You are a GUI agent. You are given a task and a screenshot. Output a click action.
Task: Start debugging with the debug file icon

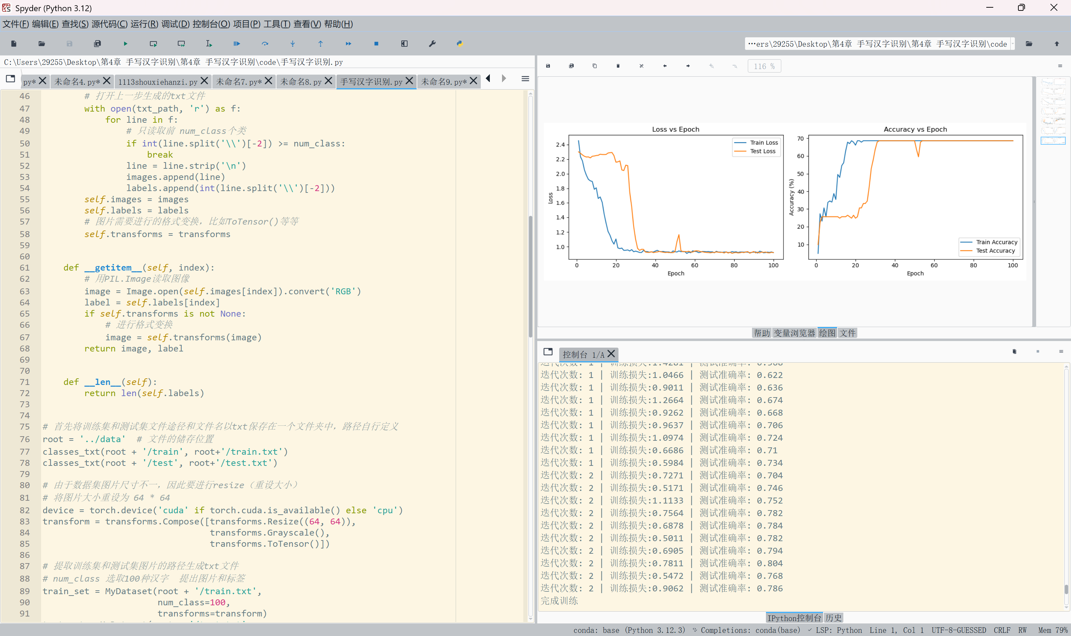[236, 44]
